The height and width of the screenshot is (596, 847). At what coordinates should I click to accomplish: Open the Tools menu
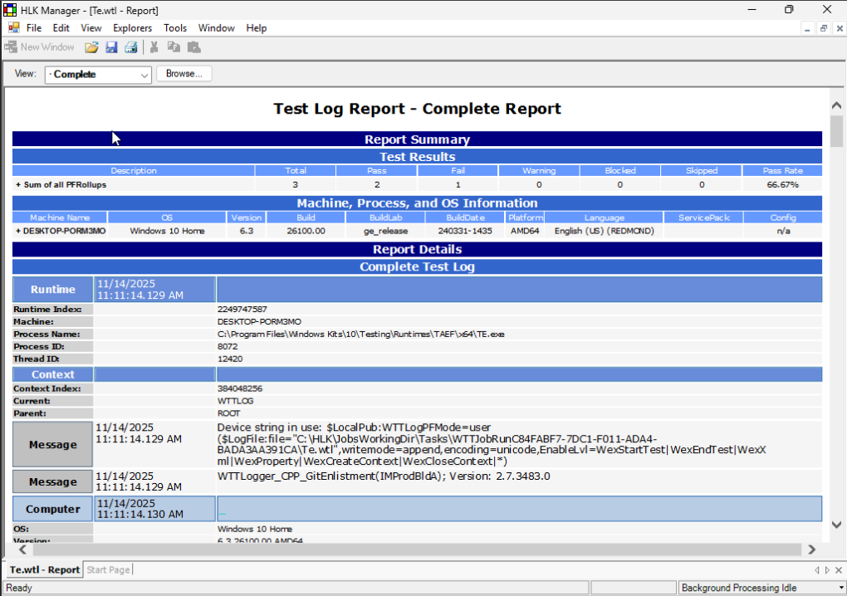point(175,27)
